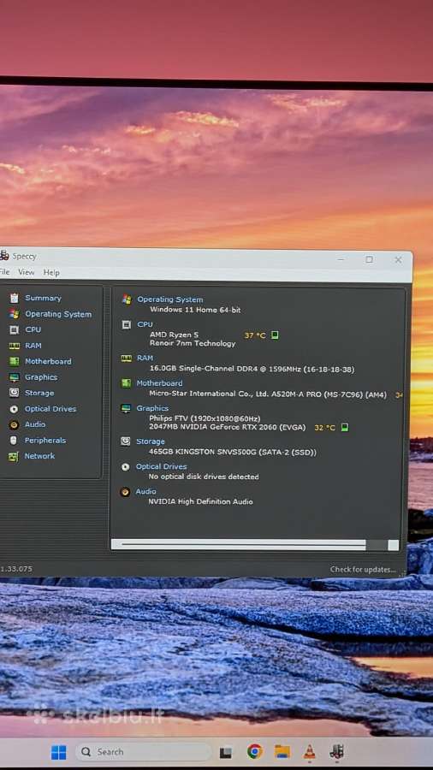
Task: Open the Audio sidebar entry
Action: tap(35, 424)
